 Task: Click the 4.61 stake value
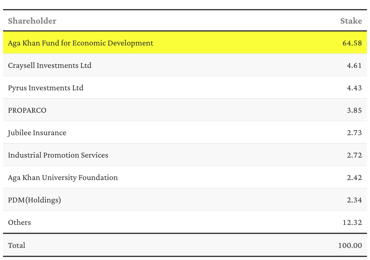(x=354, y=65)
